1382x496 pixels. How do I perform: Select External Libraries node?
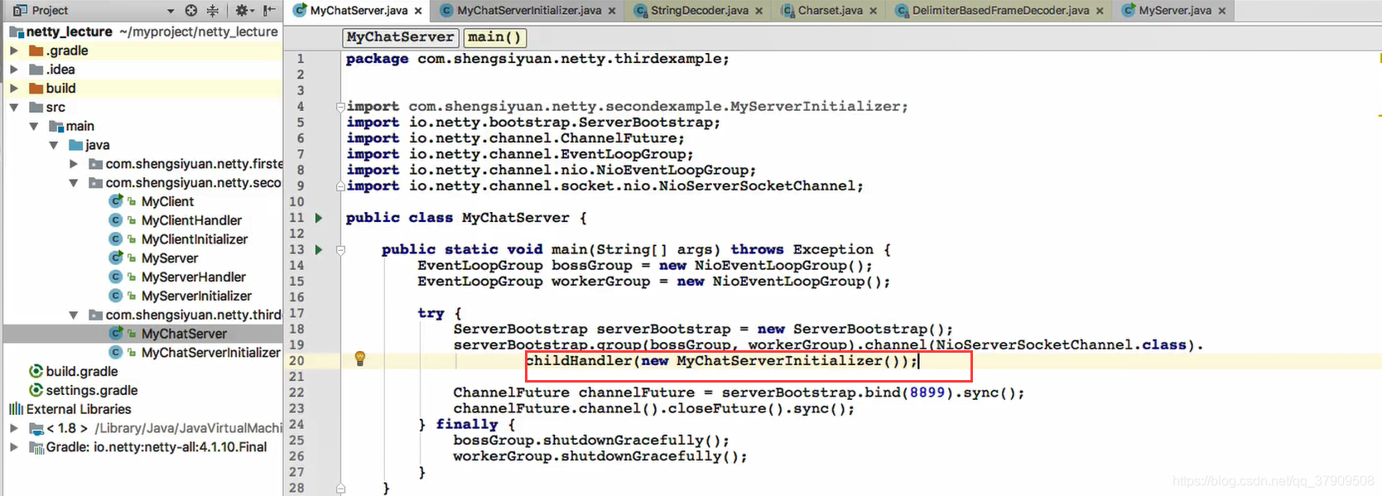coord(79,409)
